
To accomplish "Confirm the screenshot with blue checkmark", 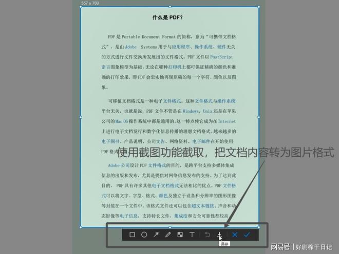I will (x=247, y=235).
